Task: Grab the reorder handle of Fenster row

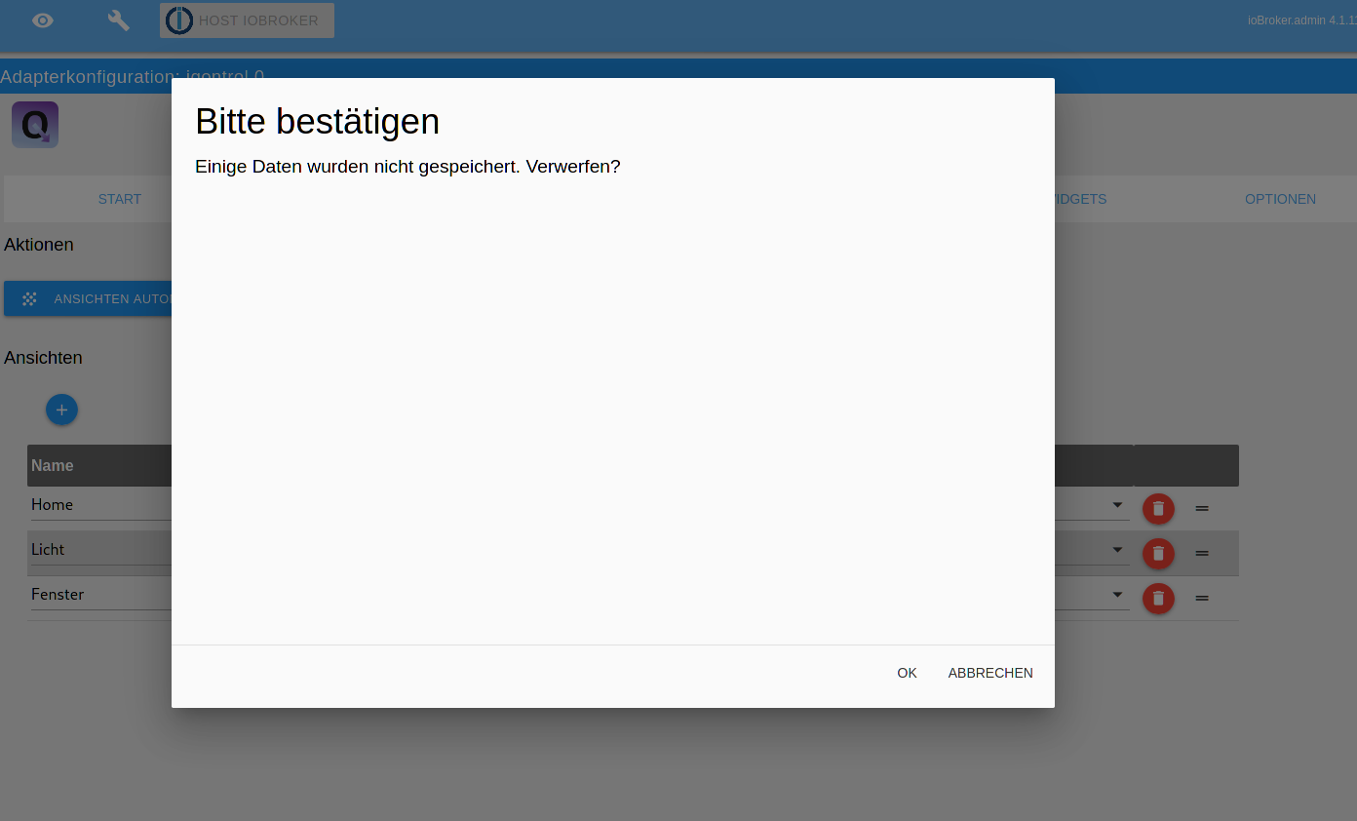Action: [x=1202, y=598]
